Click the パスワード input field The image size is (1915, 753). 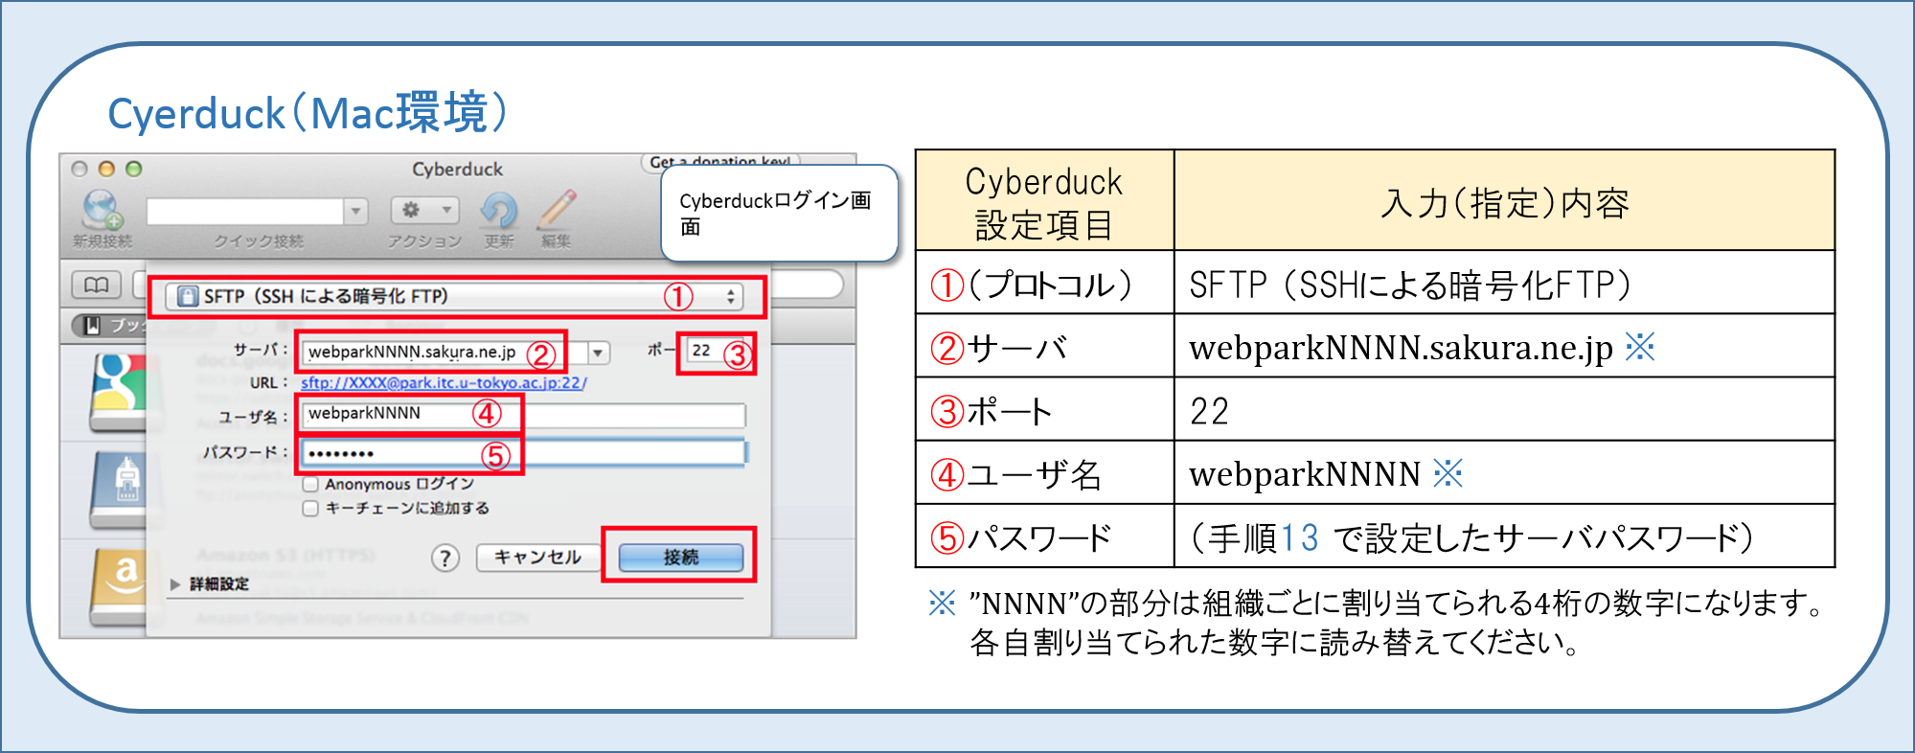(x=523, y=453)
